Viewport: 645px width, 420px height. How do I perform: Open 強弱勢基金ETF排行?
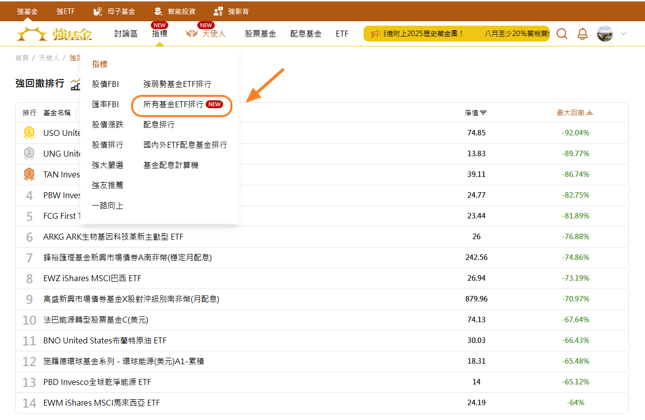pos(177,84)
